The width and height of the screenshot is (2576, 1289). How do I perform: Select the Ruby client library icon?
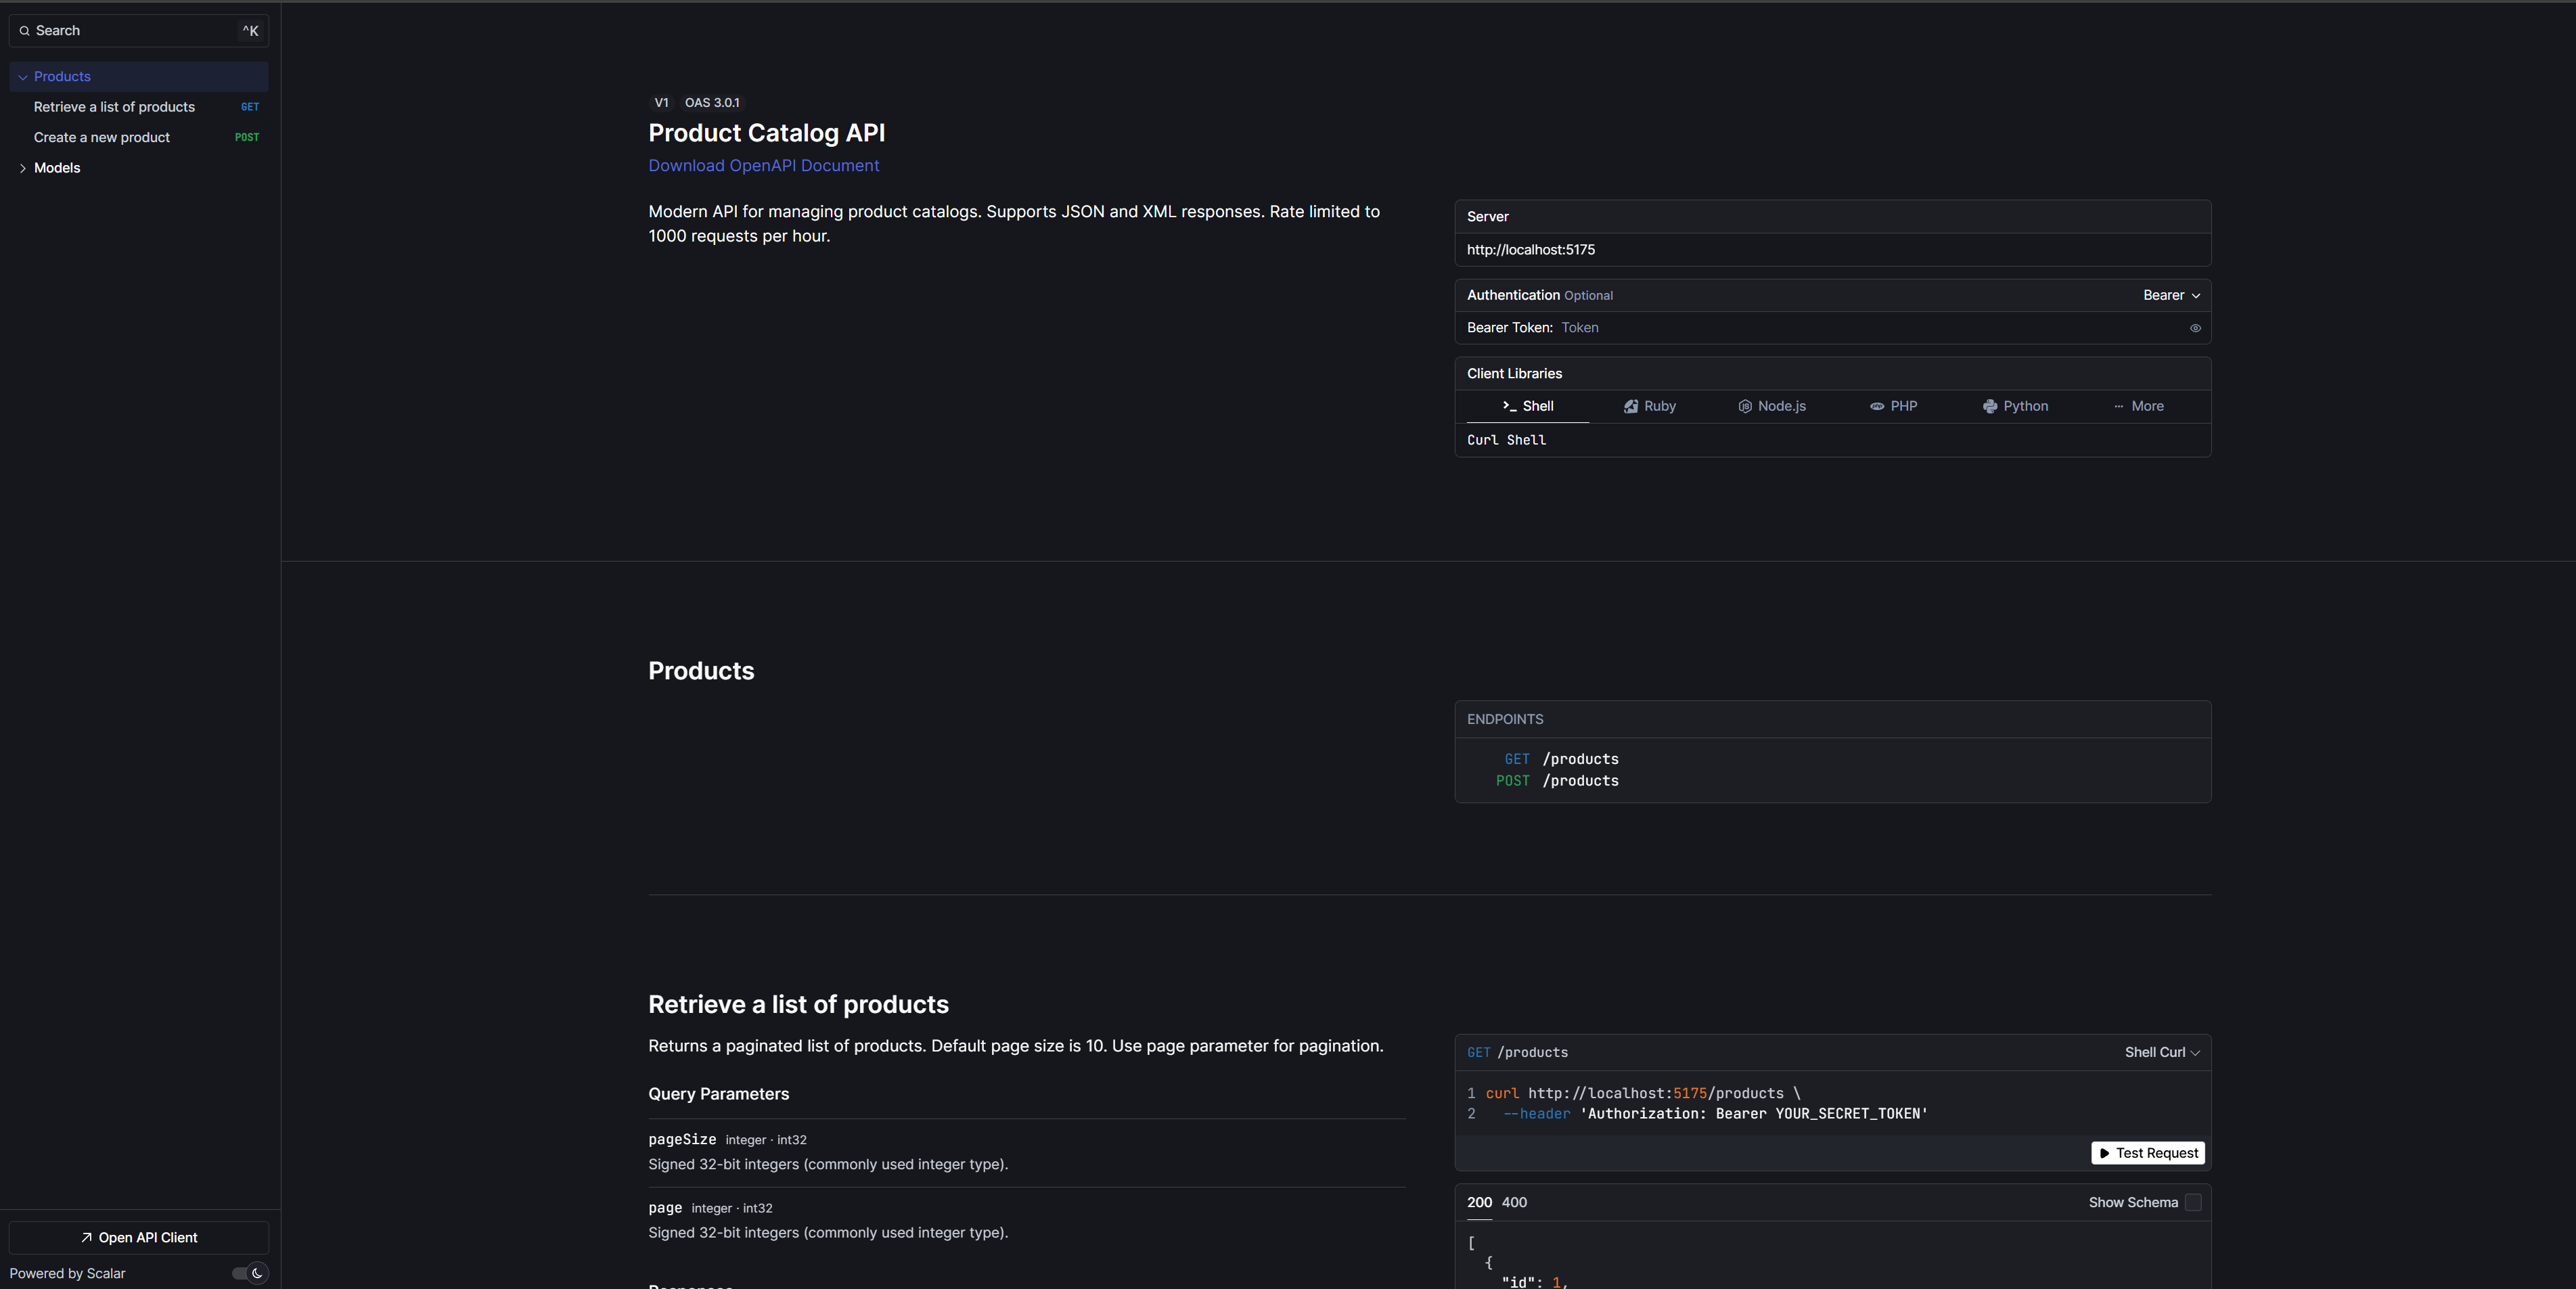(x=1630, y=406)
